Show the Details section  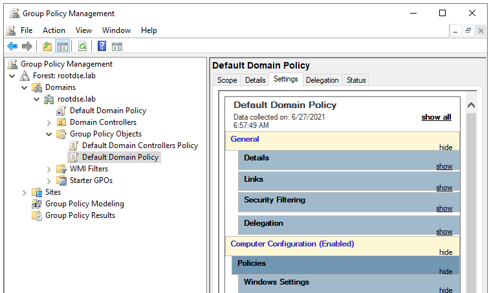click(x=444, y=166)
